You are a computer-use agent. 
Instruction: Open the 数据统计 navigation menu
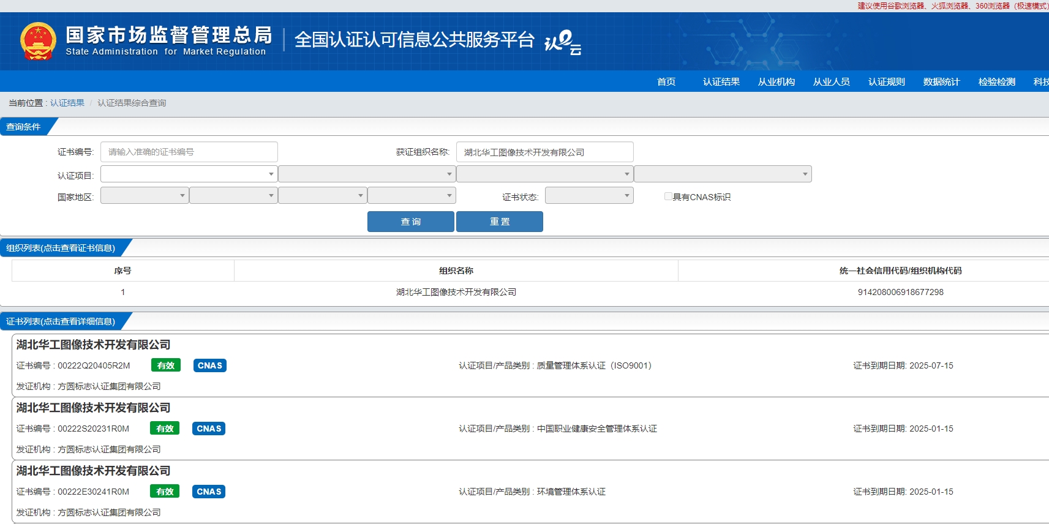coord(942,81)
